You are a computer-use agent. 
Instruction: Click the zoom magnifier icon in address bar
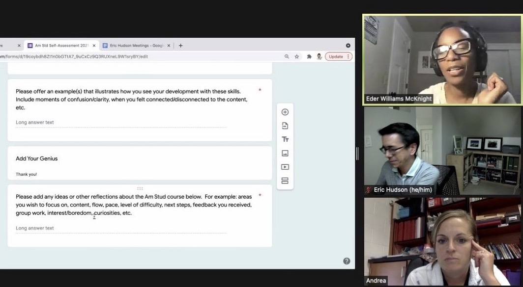pyautogui.click(x=287, y=56)
